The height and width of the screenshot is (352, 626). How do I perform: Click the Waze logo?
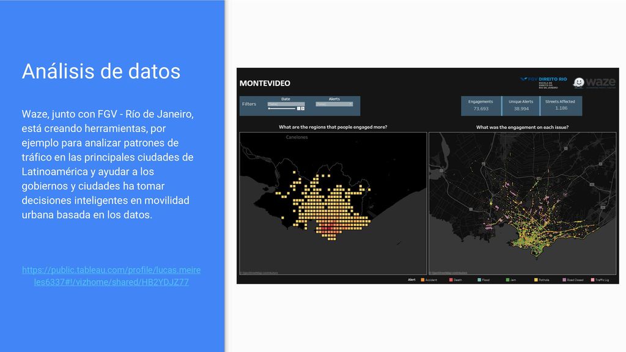(x=594, y=82)
